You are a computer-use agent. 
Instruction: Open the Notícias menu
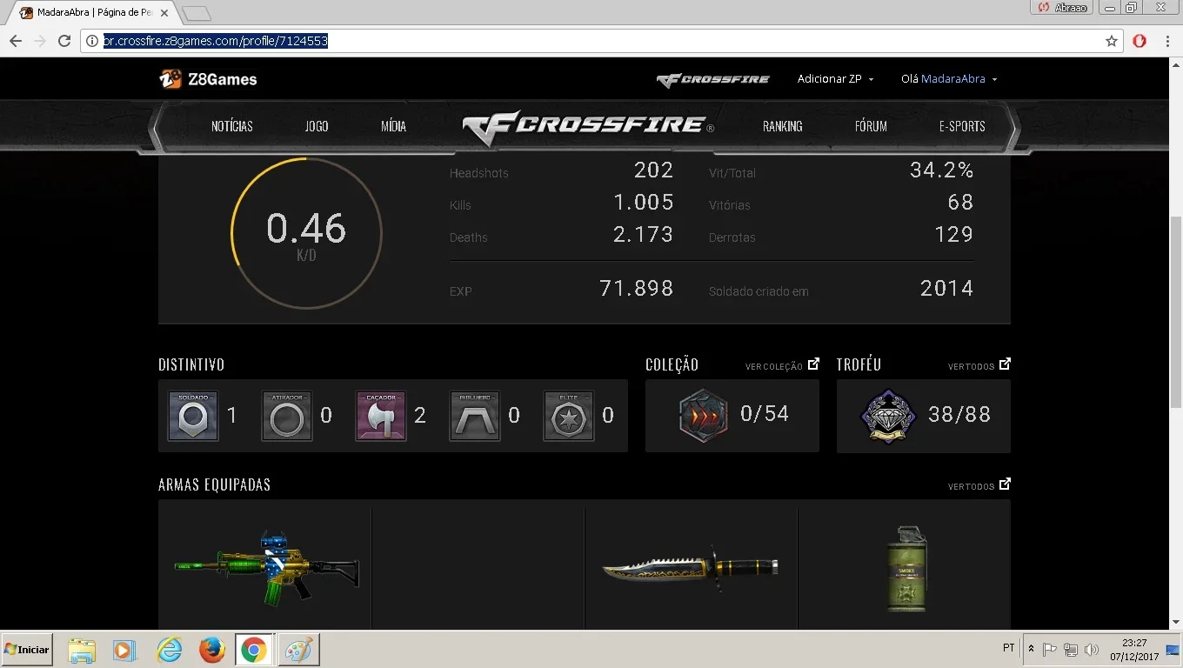[x=232, y=127]
